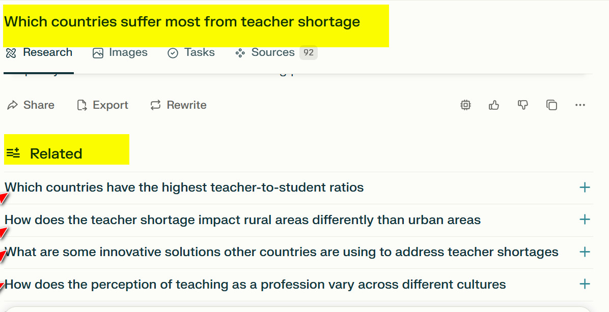Viewport: 609px width, 312px height.
Task: Select the Research tab
Action: (x=39, y=53)
